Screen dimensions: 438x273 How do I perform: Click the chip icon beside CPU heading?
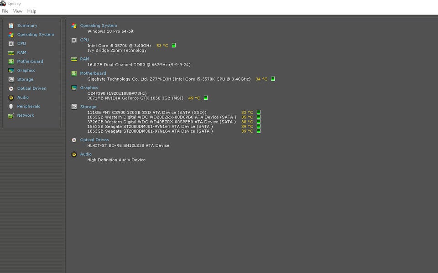click(74, 40)
